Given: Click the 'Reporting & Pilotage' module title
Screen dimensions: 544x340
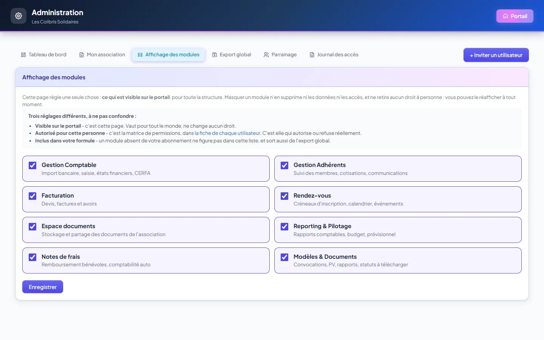Looking at the screenshot, I should [322, 226].
